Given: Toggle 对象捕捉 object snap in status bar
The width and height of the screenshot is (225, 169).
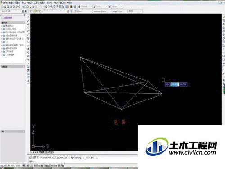Looking at the screenshot, I should (40, 166).
